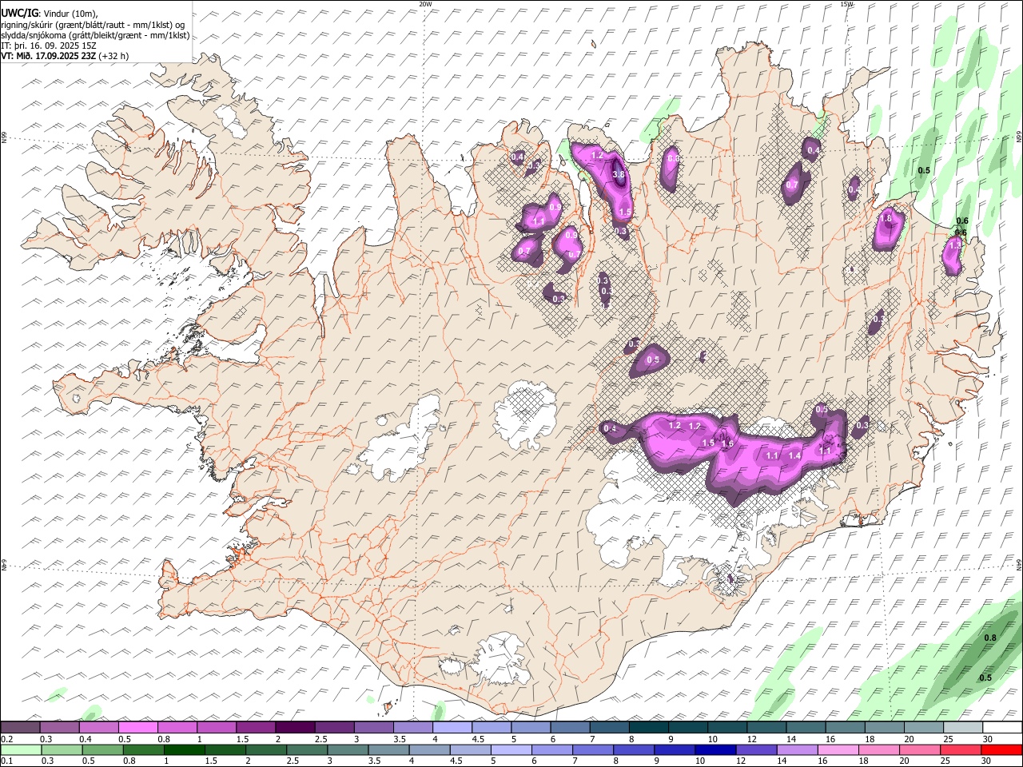Click the 30 label in the lower rain legend
Viewport: 1023px width, 767px height.
click(986, 761)
